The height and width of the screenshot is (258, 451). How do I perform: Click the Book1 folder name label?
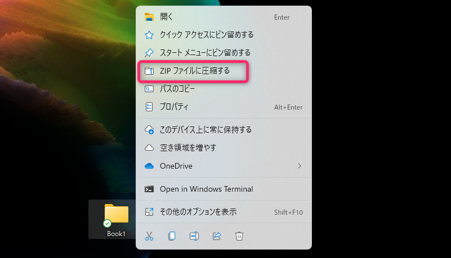116,234
